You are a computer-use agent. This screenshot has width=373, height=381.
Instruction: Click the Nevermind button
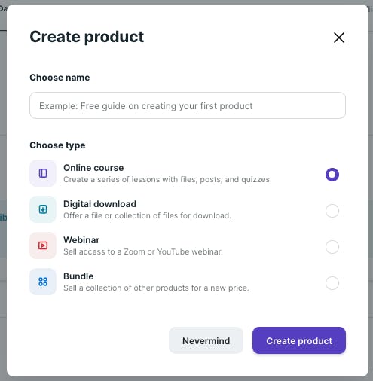point(206,340)
